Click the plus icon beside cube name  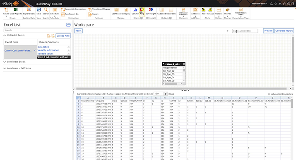pyautogui.click(x=227, y=31)
